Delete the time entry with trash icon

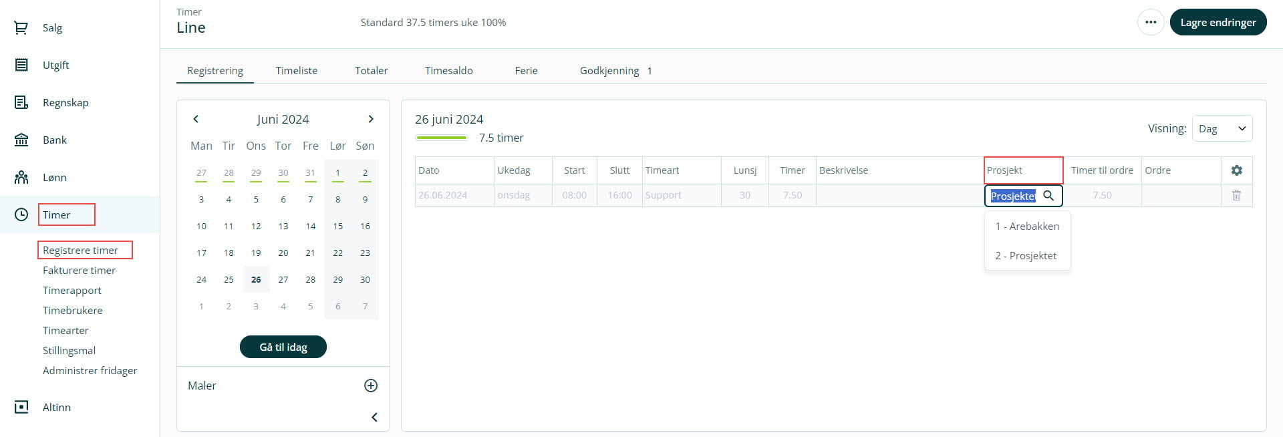coord(1236,195)
